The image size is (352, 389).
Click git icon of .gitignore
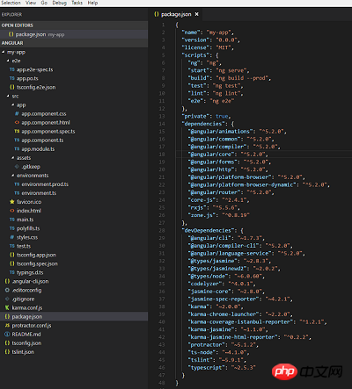7,299
